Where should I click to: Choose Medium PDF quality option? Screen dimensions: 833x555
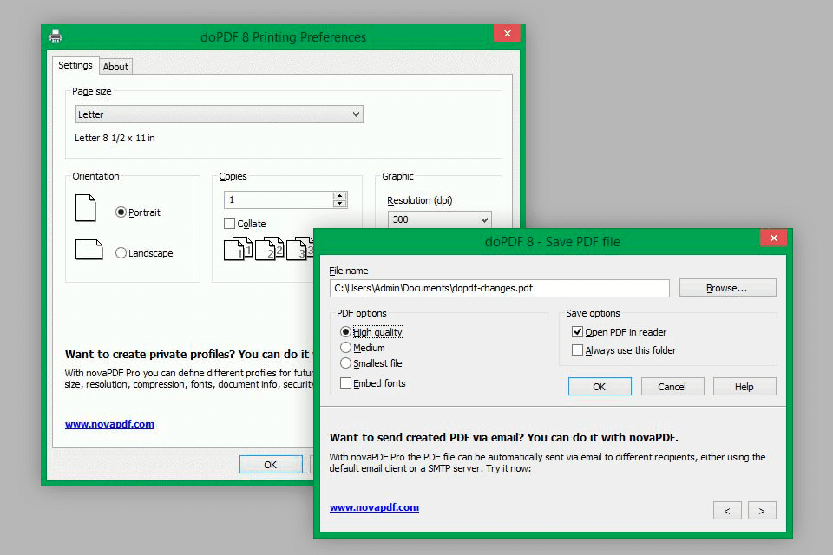(346, 348)
